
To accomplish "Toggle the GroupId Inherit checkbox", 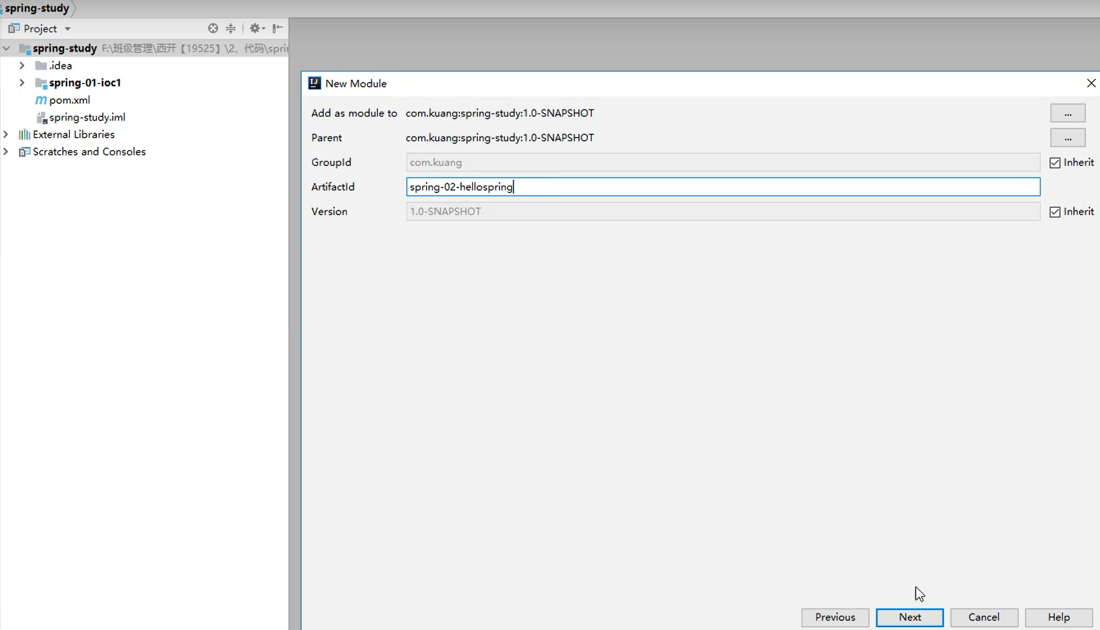I will coord(1055,162).
